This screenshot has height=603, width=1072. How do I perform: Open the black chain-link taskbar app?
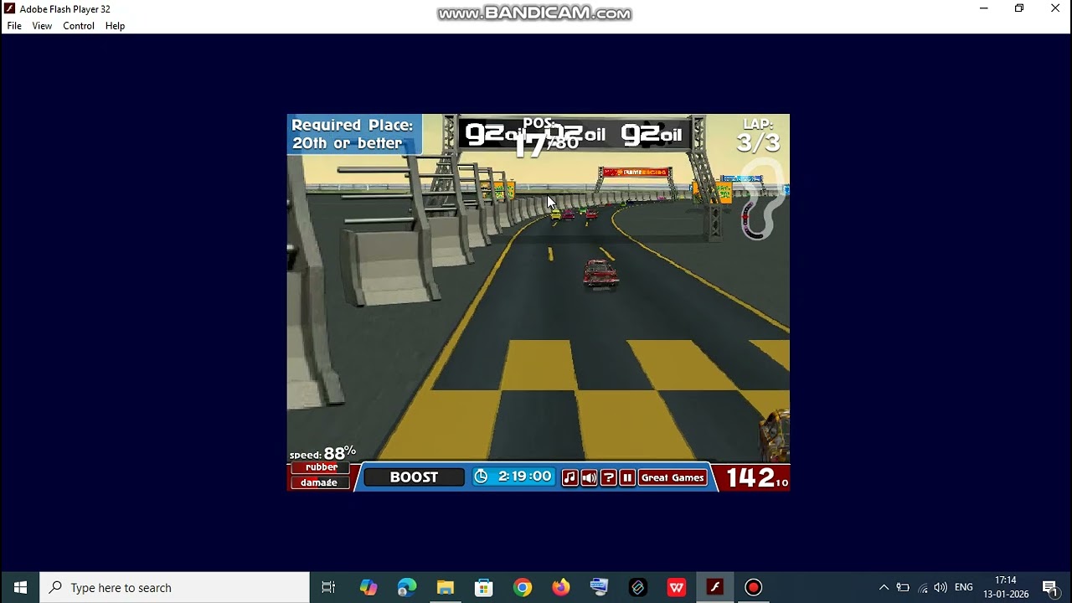(638, 587)
